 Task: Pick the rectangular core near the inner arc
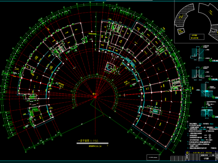[110, 67]
